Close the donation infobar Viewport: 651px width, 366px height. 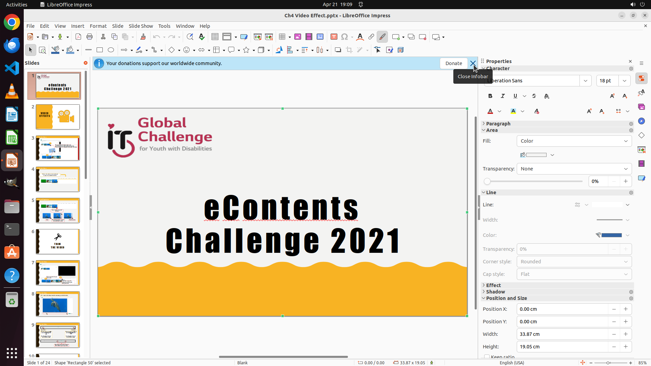[473, 63]
